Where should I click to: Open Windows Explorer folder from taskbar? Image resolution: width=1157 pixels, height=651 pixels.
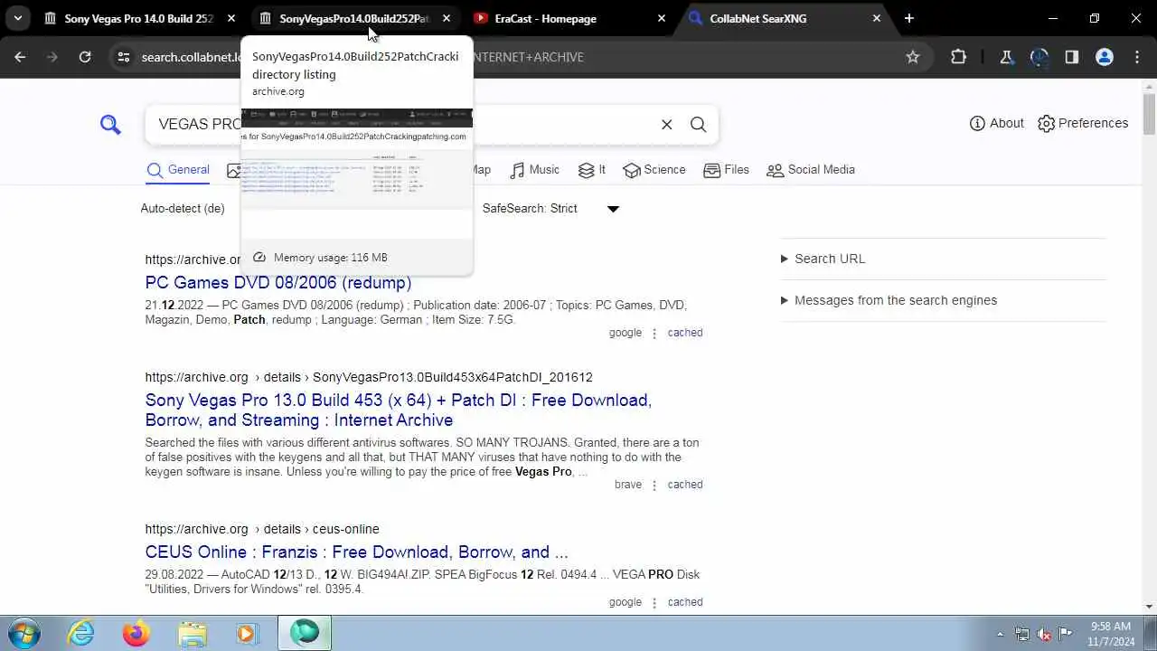193,633
